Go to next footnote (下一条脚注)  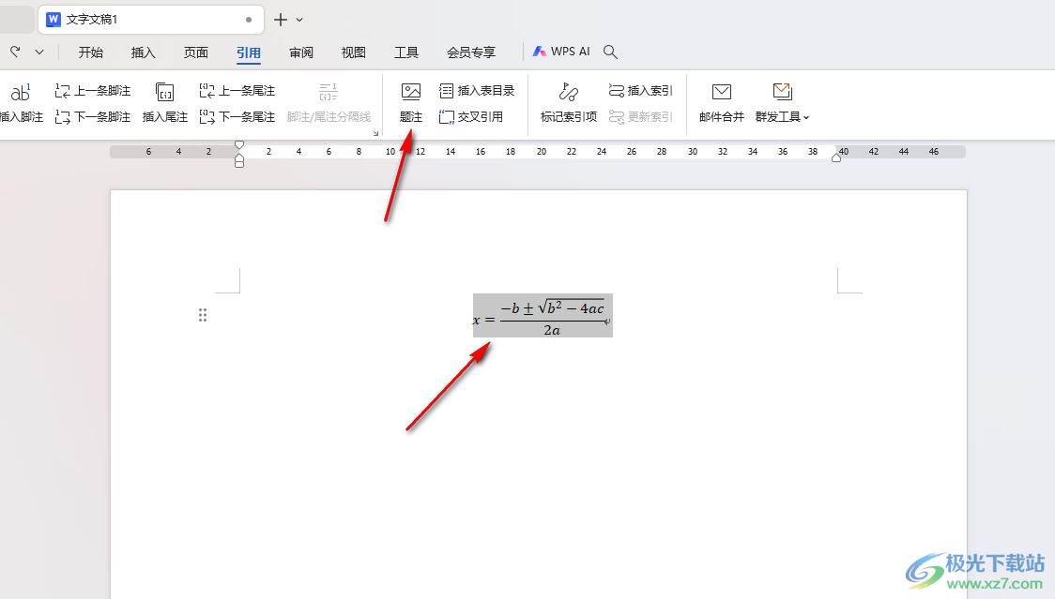click(x=93, y=117)
